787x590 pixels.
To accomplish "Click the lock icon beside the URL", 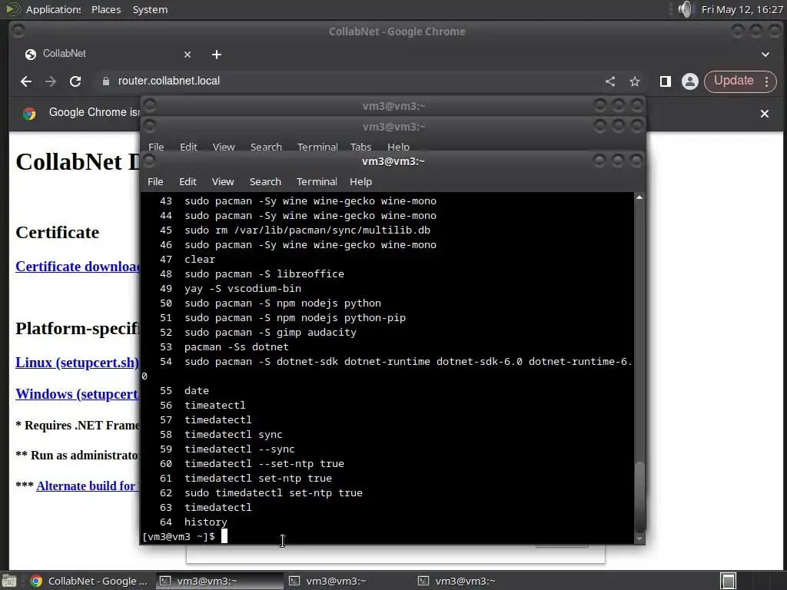I will 105,81.
